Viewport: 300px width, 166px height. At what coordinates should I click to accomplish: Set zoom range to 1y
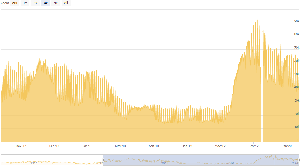point(25,3)
